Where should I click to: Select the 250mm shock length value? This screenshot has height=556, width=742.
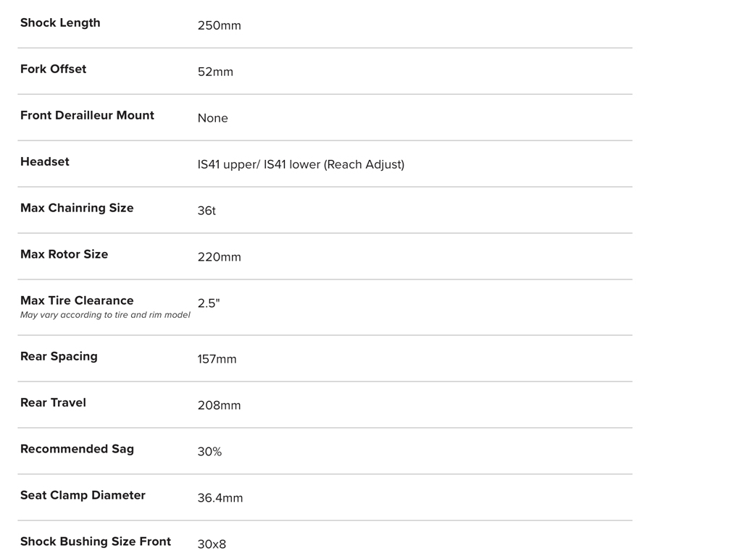[219, 26]
